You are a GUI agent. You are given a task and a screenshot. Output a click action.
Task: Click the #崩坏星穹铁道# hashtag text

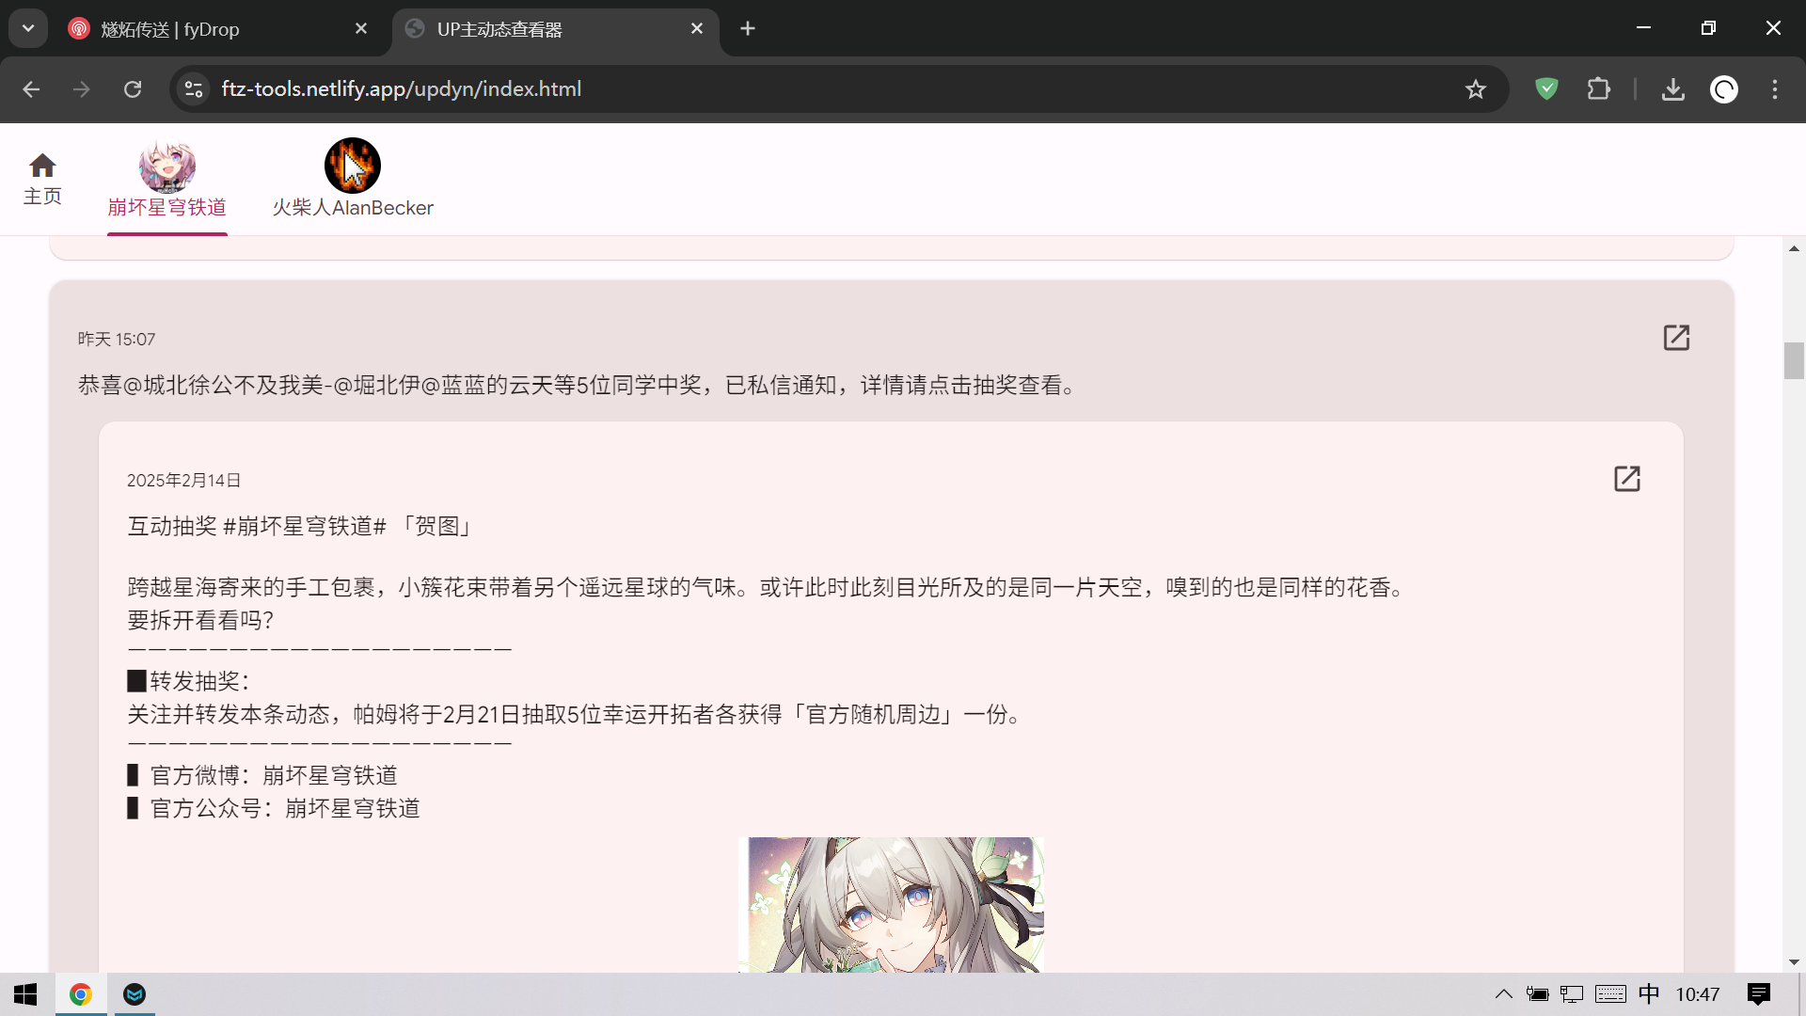[x=305, y=527]
